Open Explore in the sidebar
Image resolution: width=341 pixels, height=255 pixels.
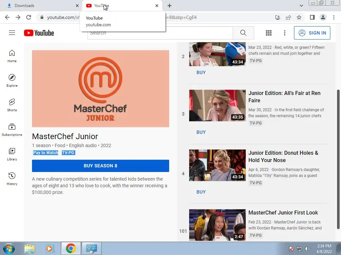tap(12, 80)
